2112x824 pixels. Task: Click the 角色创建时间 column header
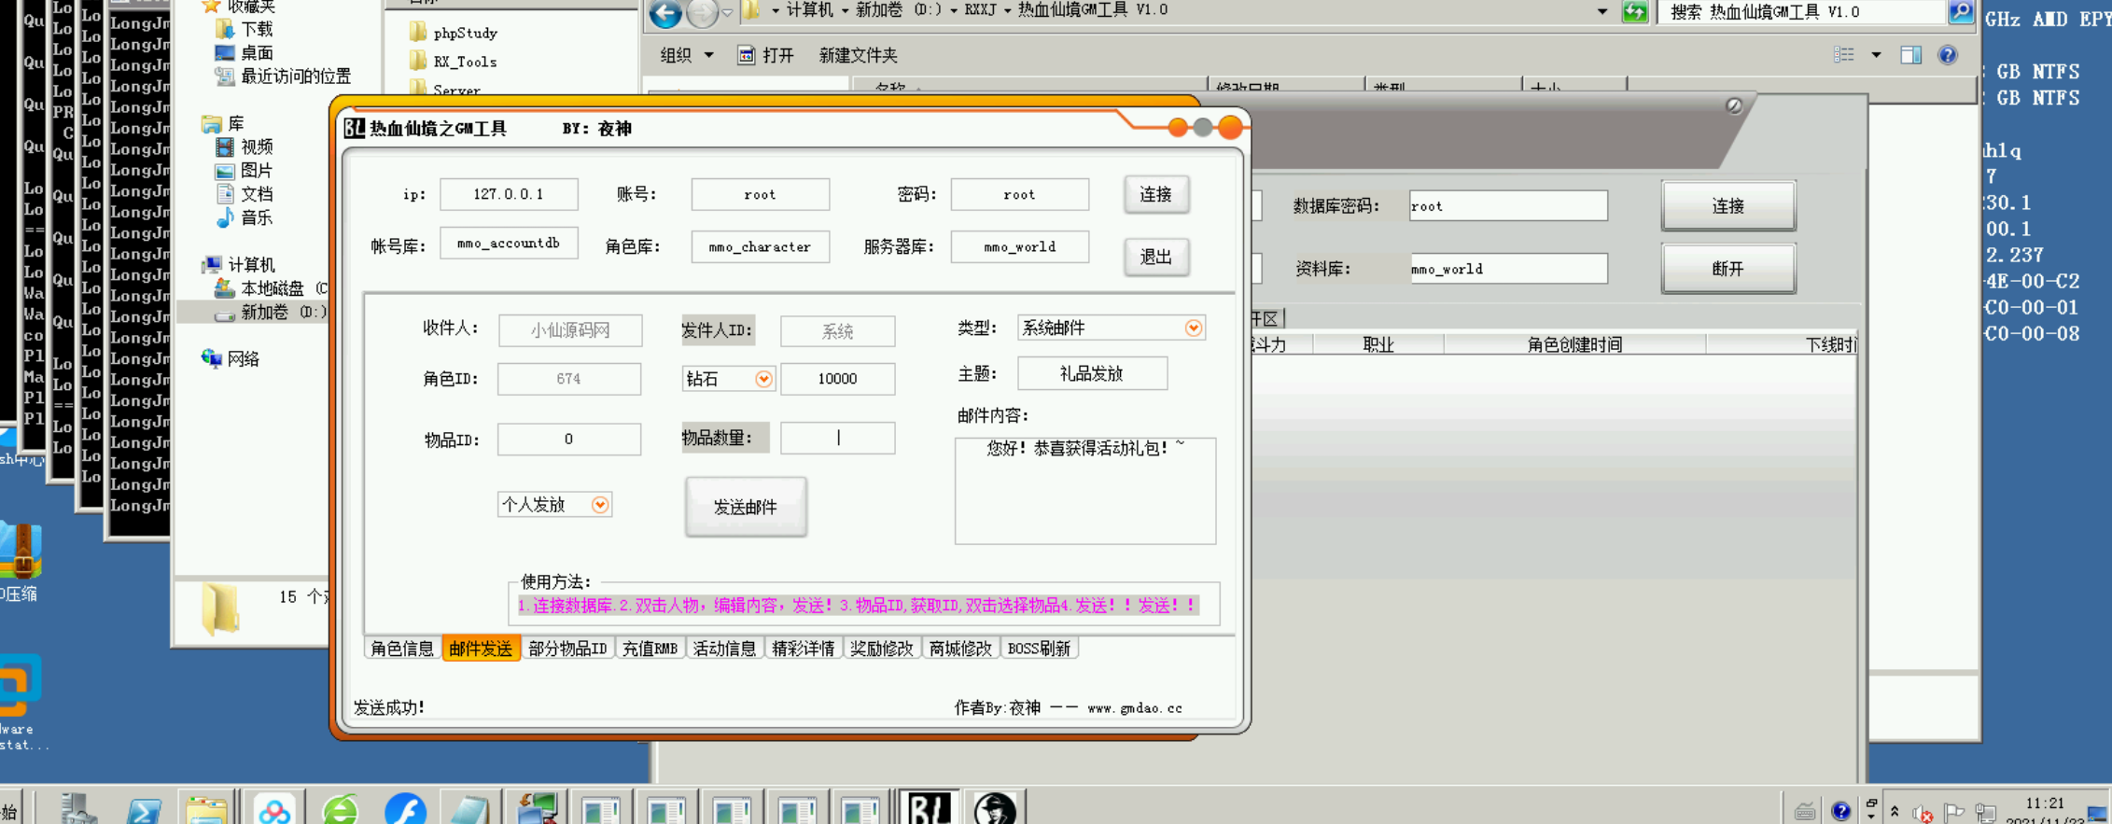pyautogui.click(x=1574, y=344)
